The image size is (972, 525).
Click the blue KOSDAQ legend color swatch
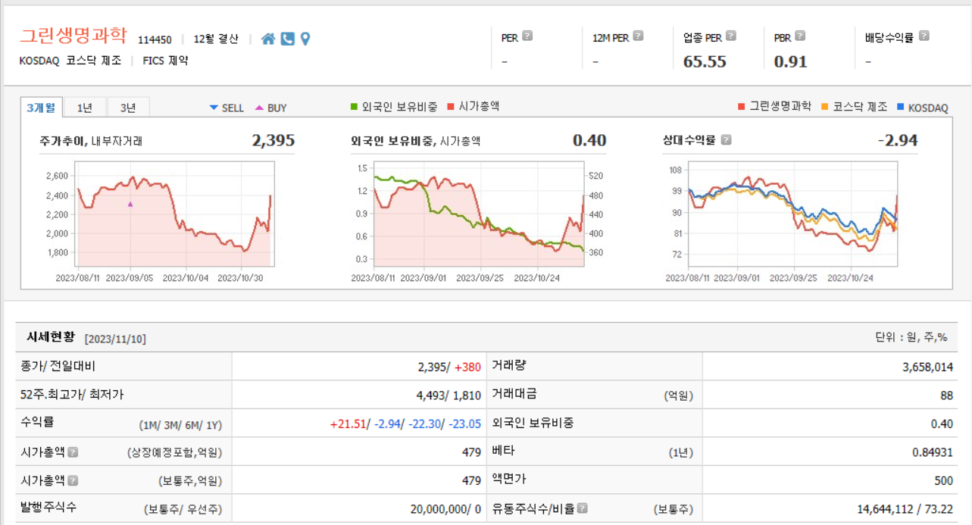click(901, 108)
